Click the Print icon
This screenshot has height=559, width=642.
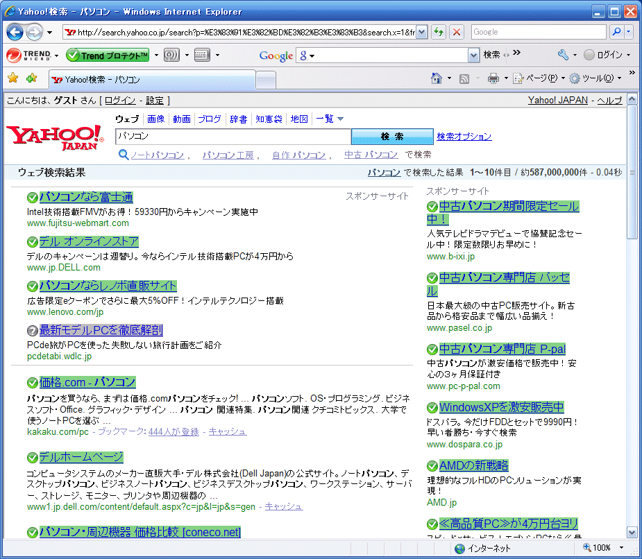pyautogui.click(x=493, y=78)
